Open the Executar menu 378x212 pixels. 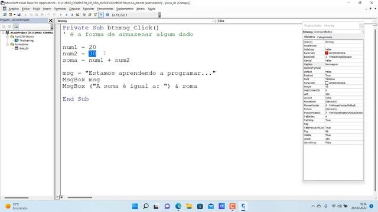coord(89,9)
